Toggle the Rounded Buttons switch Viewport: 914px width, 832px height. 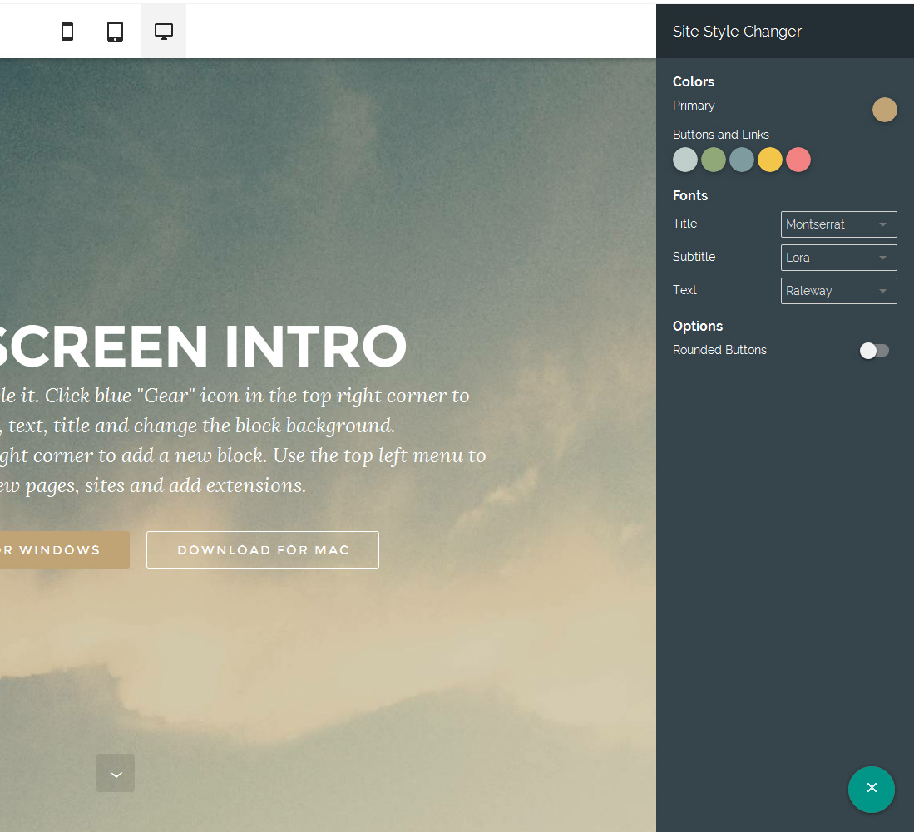click(x=874, y=351)
